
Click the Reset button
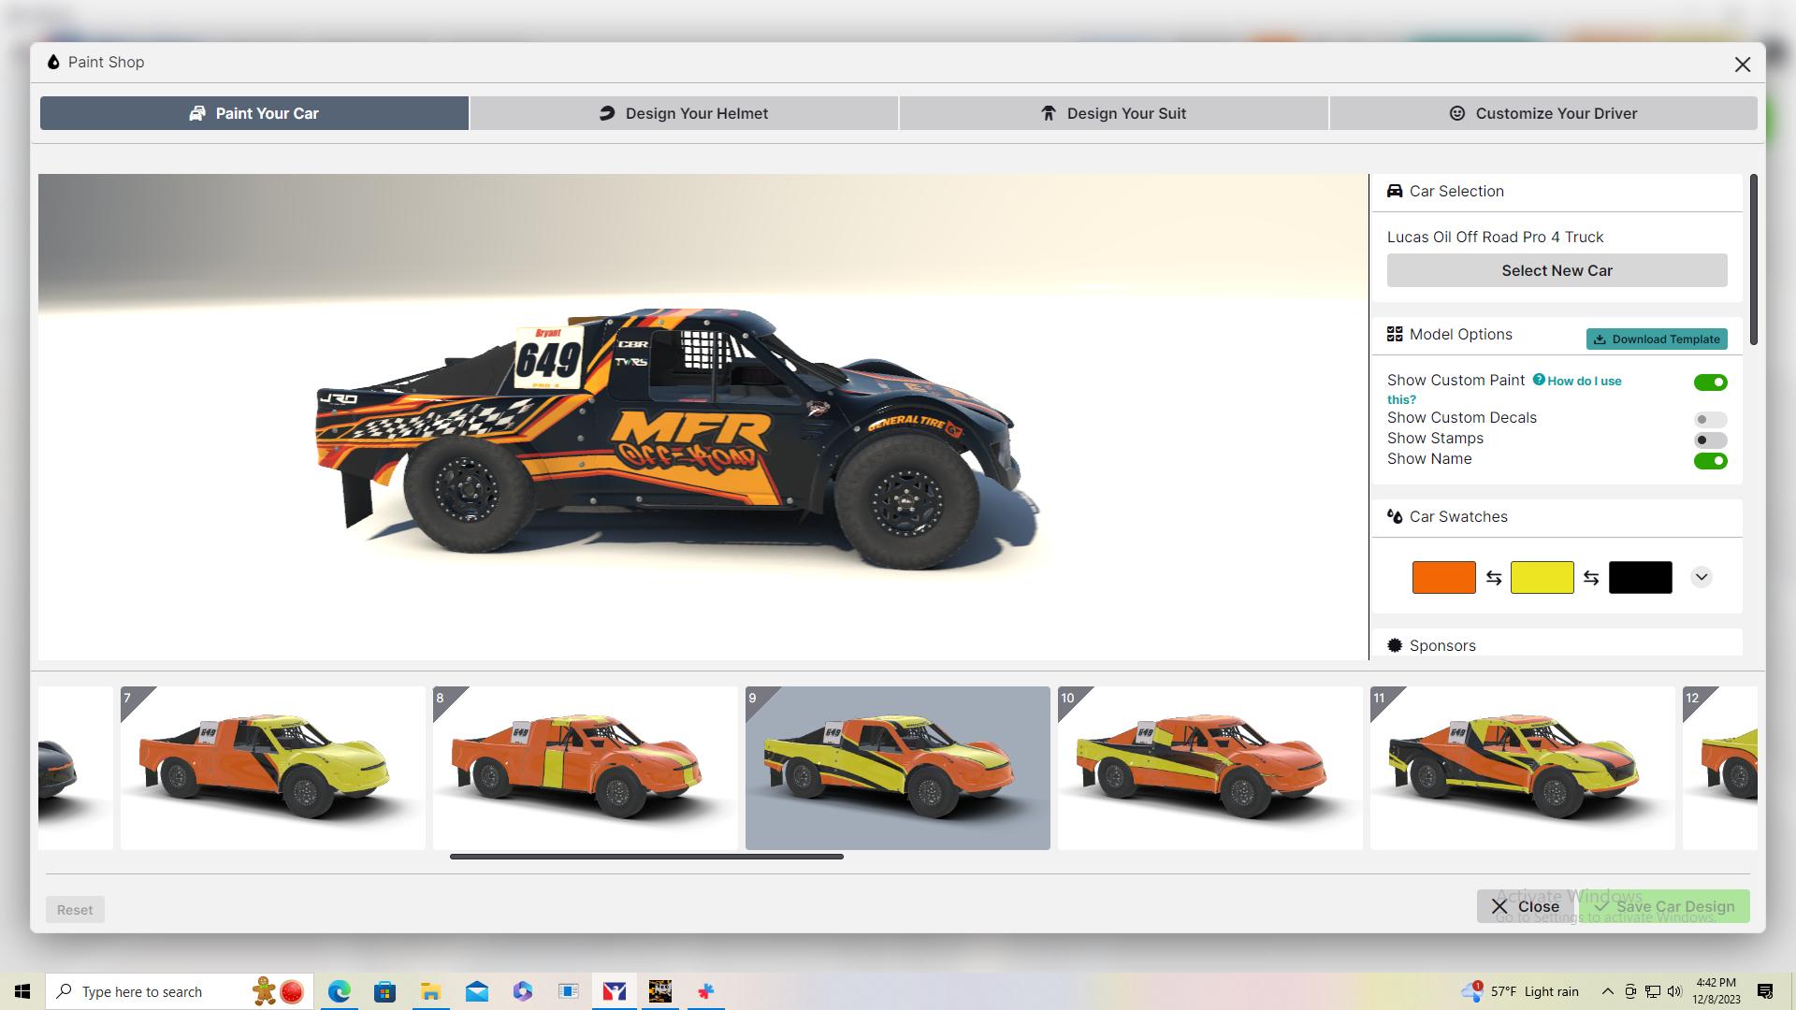pyautogui.click(x=75, y=909)
